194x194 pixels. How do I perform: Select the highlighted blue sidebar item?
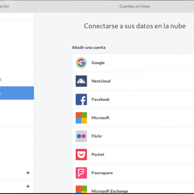click(17, 93)
